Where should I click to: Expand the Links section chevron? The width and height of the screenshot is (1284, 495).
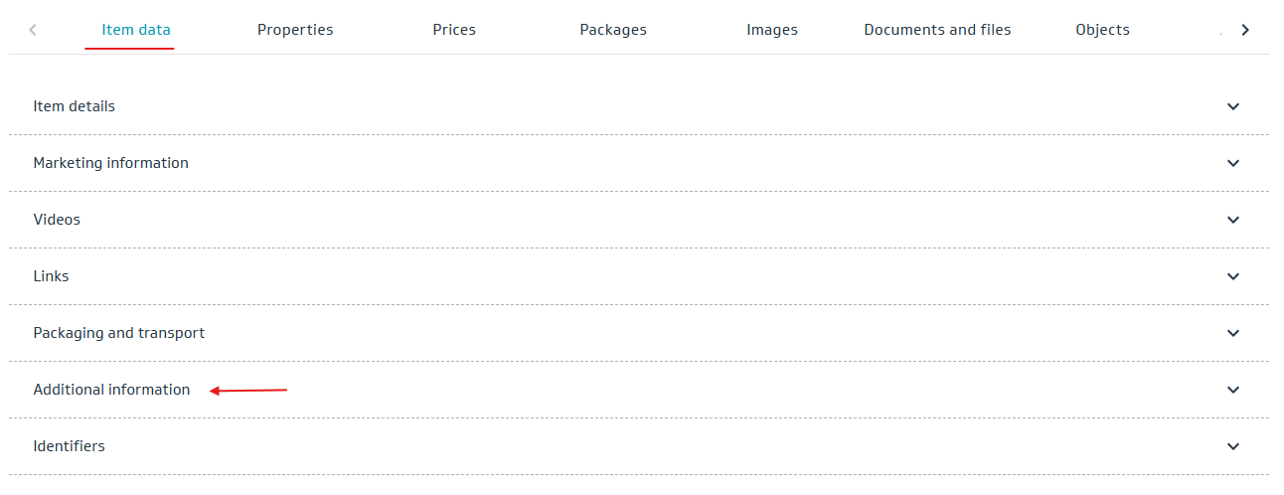pyautogui.click(x=1233, y=276)
